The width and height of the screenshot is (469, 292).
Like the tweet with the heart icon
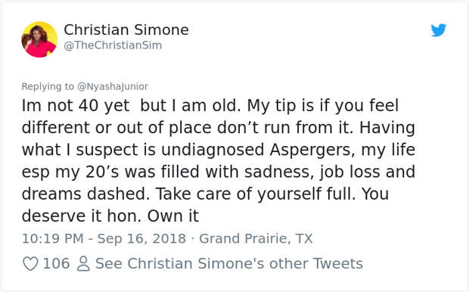coord(30,263)
